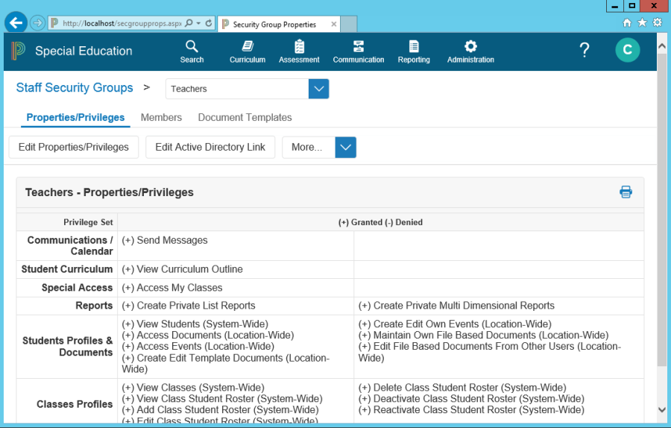Click the Help question mark icon

pos(585,50)
